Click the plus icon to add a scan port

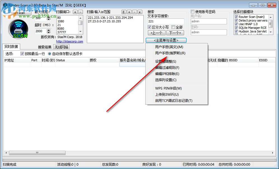click(75, 12)
